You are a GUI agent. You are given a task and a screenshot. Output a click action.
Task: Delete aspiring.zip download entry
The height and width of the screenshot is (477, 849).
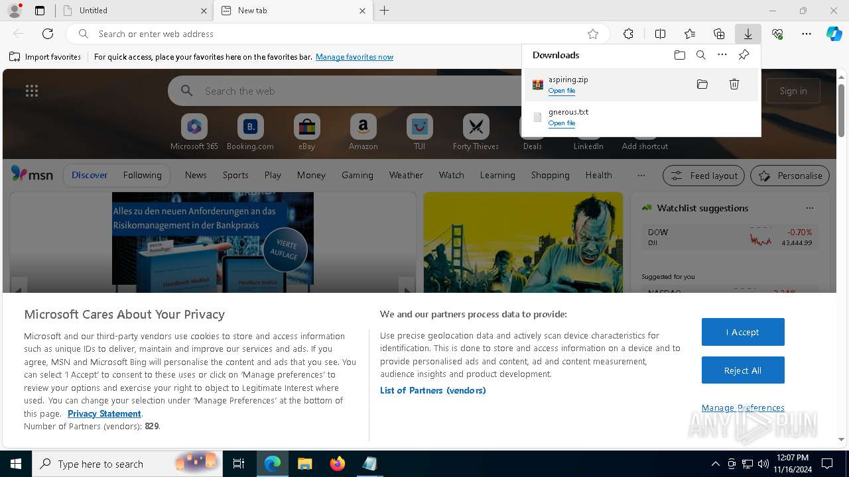point(734,84)
